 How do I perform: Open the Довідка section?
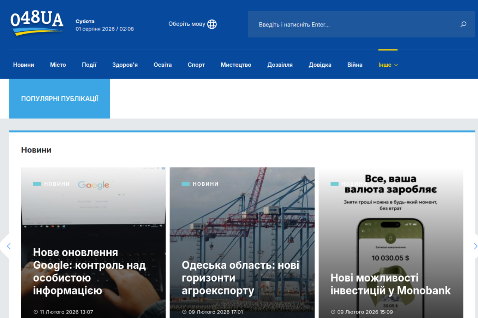320,65
